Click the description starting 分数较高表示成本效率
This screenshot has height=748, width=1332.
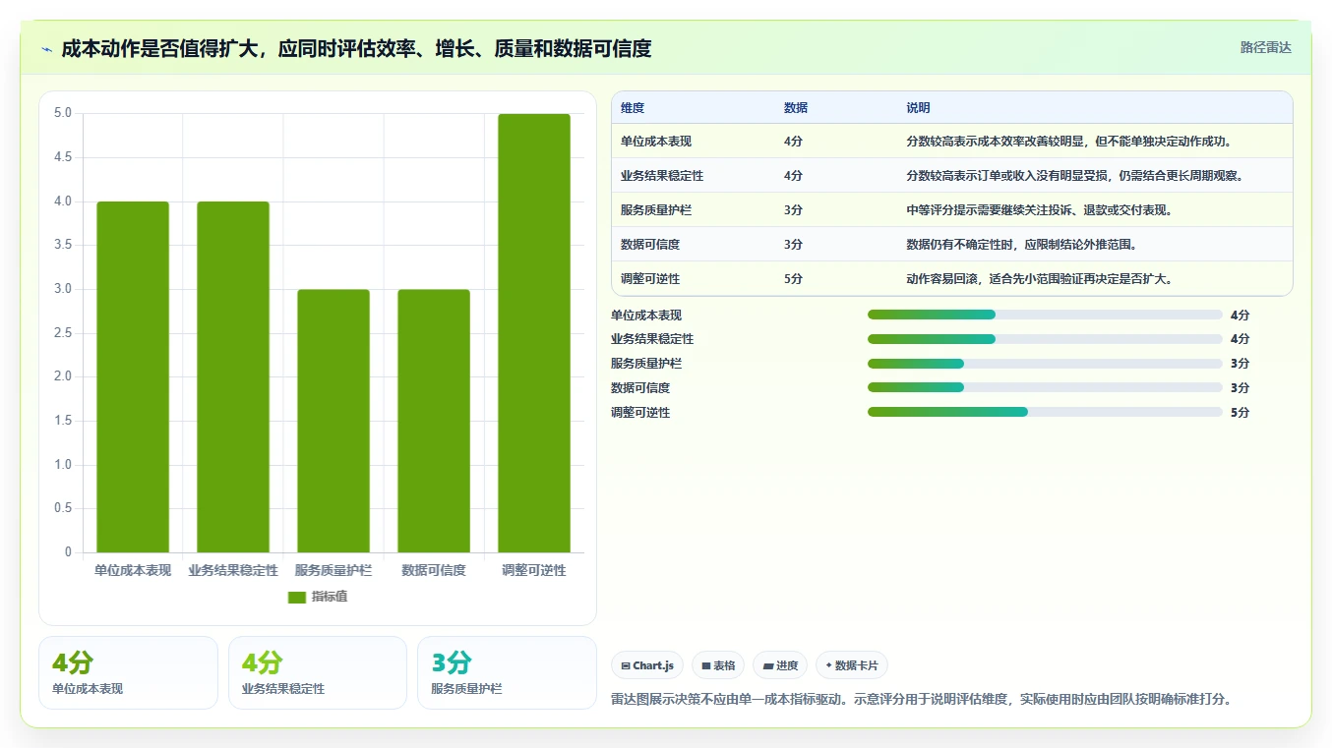1069,142
